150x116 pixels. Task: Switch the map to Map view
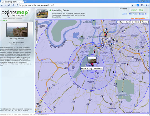[x=121, y=22]
